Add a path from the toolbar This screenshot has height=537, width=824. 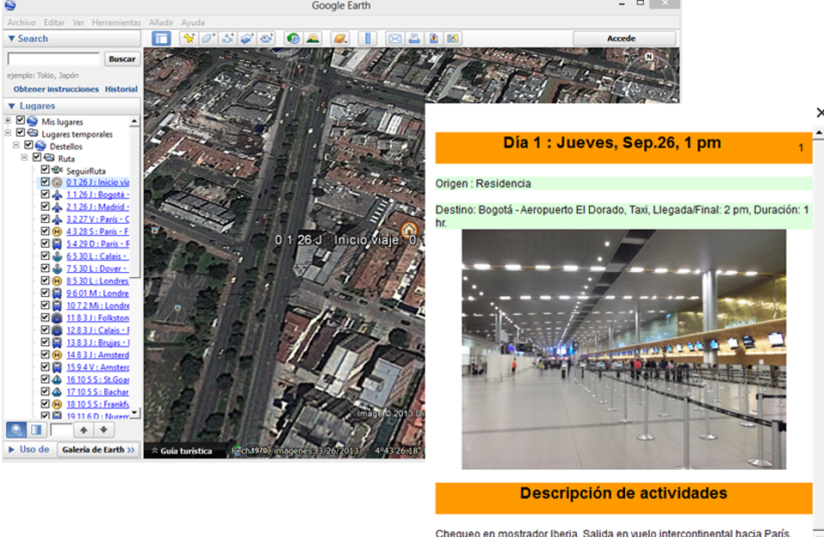point(227,39)
